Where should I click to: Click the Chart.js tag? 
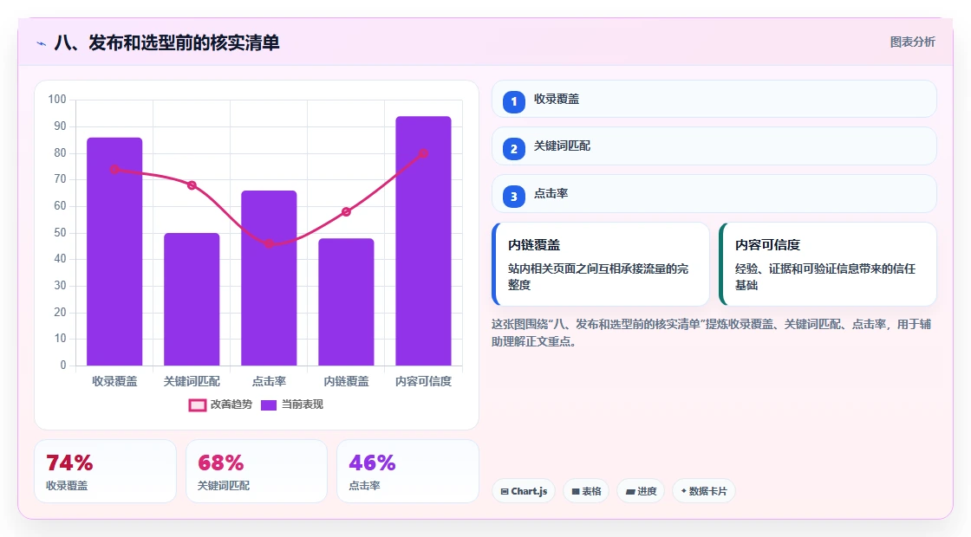click(524, 491)
